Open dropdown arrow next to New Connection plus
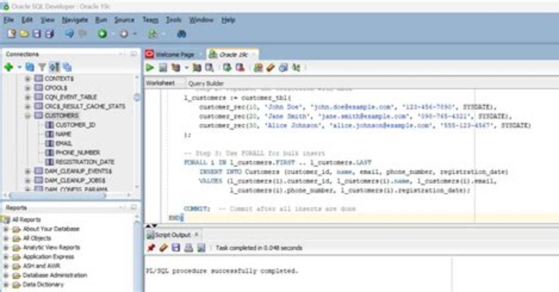The height and width of the screenshot is (292, 559). [20, 68]
